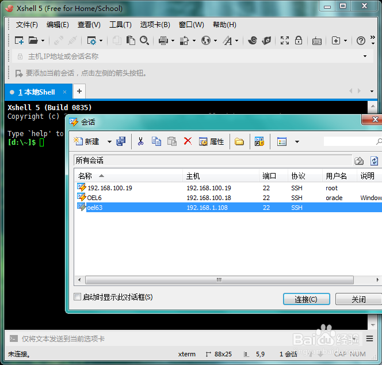Click the New session icon in main toolbar

coord(19,40)
